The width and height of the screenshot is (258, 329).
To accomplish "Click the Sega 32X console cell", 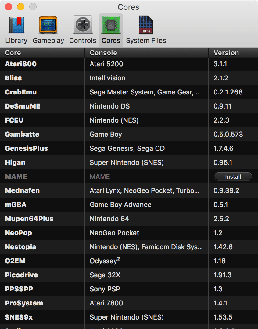I will pyautogui.click(x=105, y=275).
